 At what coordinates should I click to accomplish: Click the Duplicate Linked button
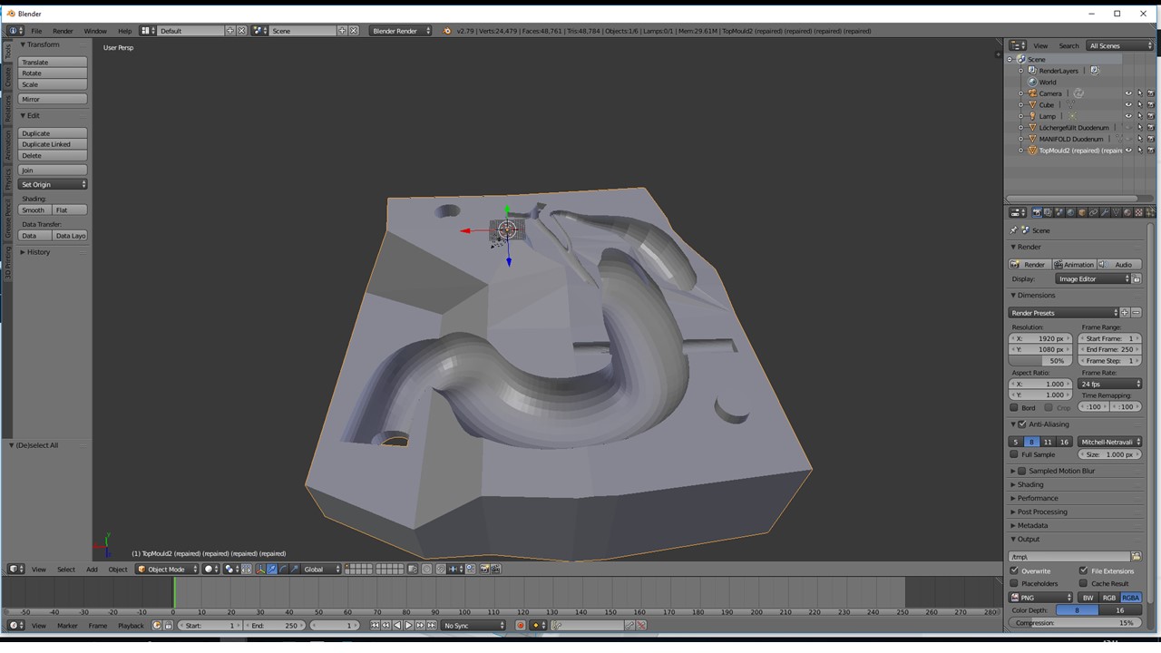53,144
